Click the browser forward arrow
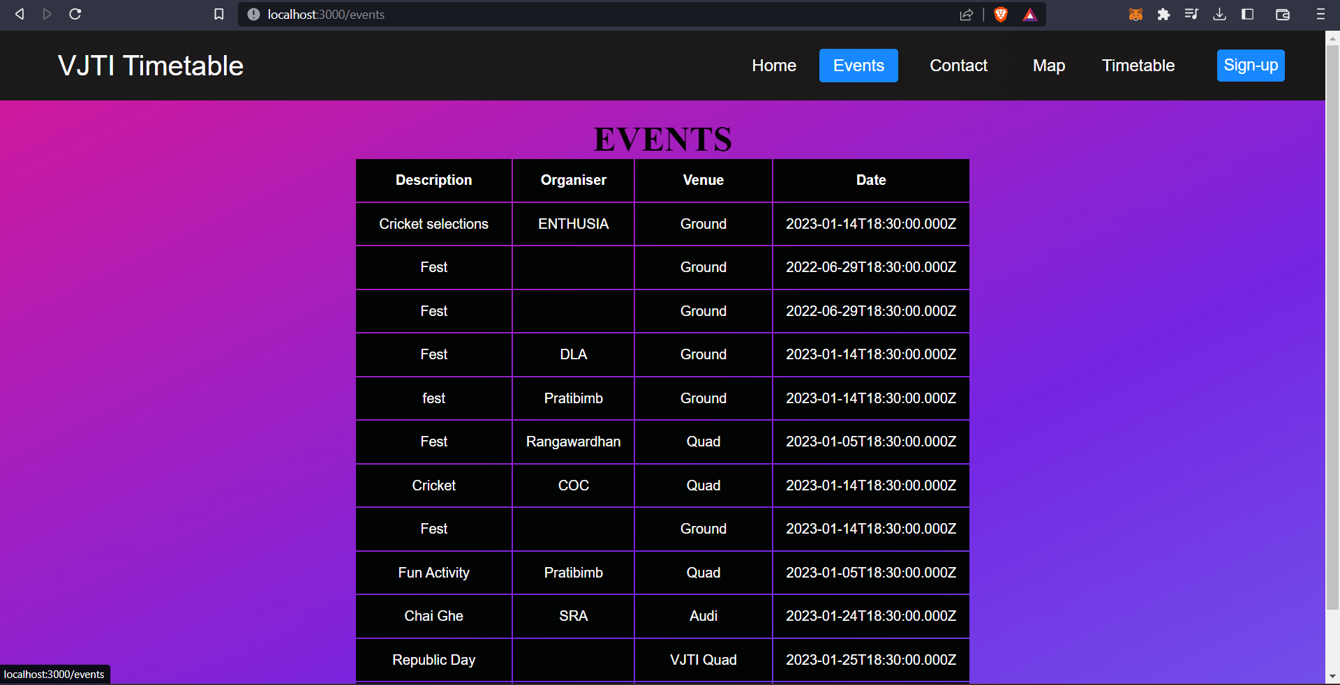Screen dimensions: 1340x685 pos(47,14)
